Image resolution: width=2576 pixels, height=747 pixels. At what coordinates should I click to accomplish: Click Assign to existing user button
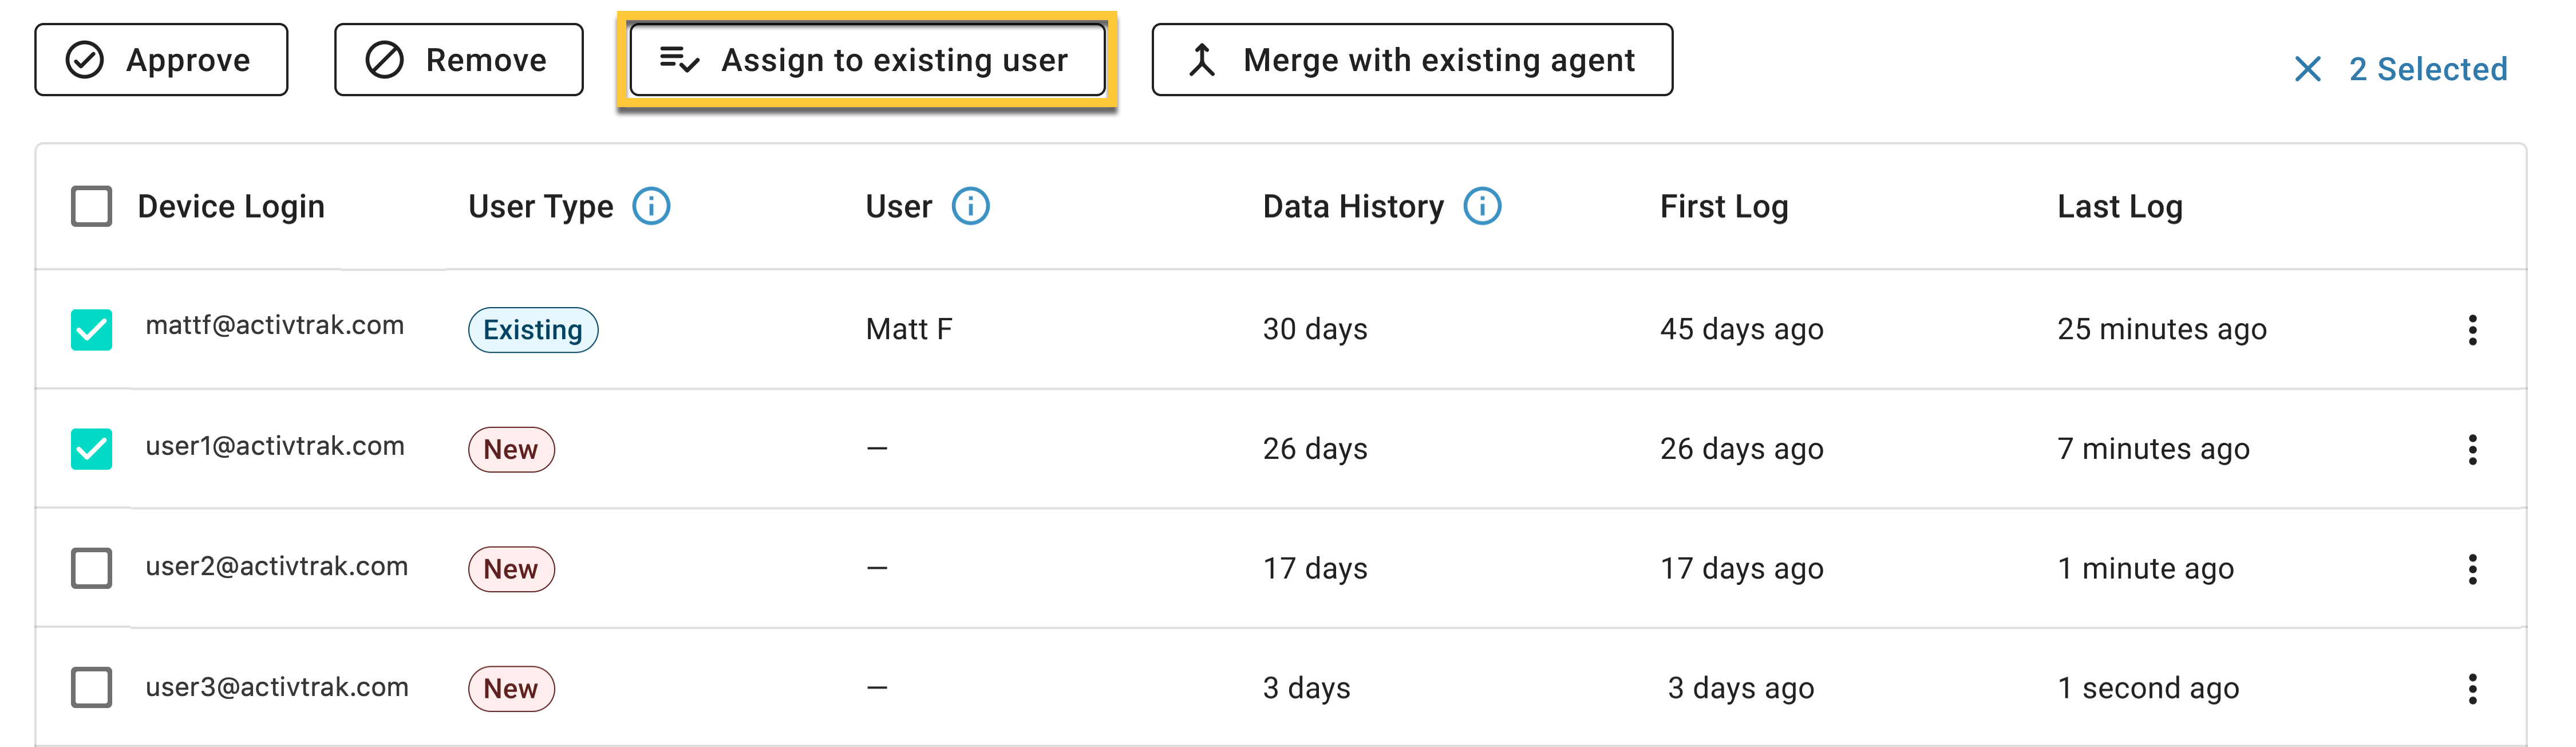click(867, 60)
